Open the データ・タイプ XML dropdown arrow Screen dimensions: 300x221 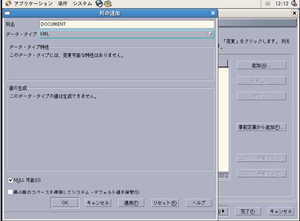pyautogui.click(x=210, y=34)
